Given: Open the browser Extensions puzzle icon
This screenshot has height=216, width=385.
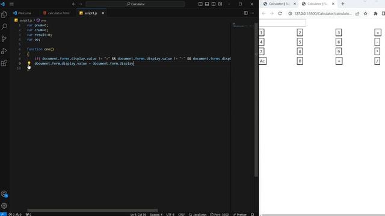Looking at the screenshot, I should point(375,14).
